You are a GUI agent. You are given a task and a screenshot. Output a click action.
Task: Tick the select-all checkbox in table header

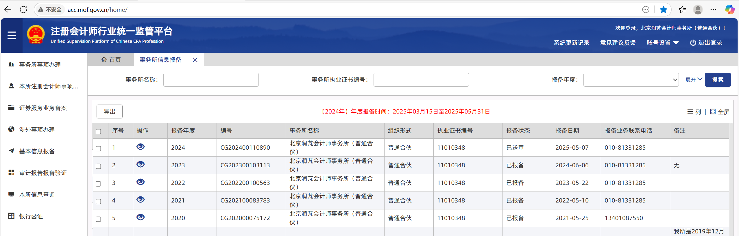(98, 131)
